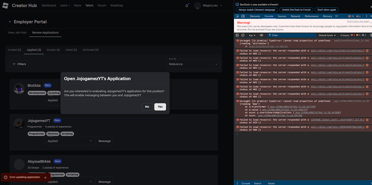Switch to Invited (0) tab
This screenshot has width=372, height=185.
coord(15,50)
